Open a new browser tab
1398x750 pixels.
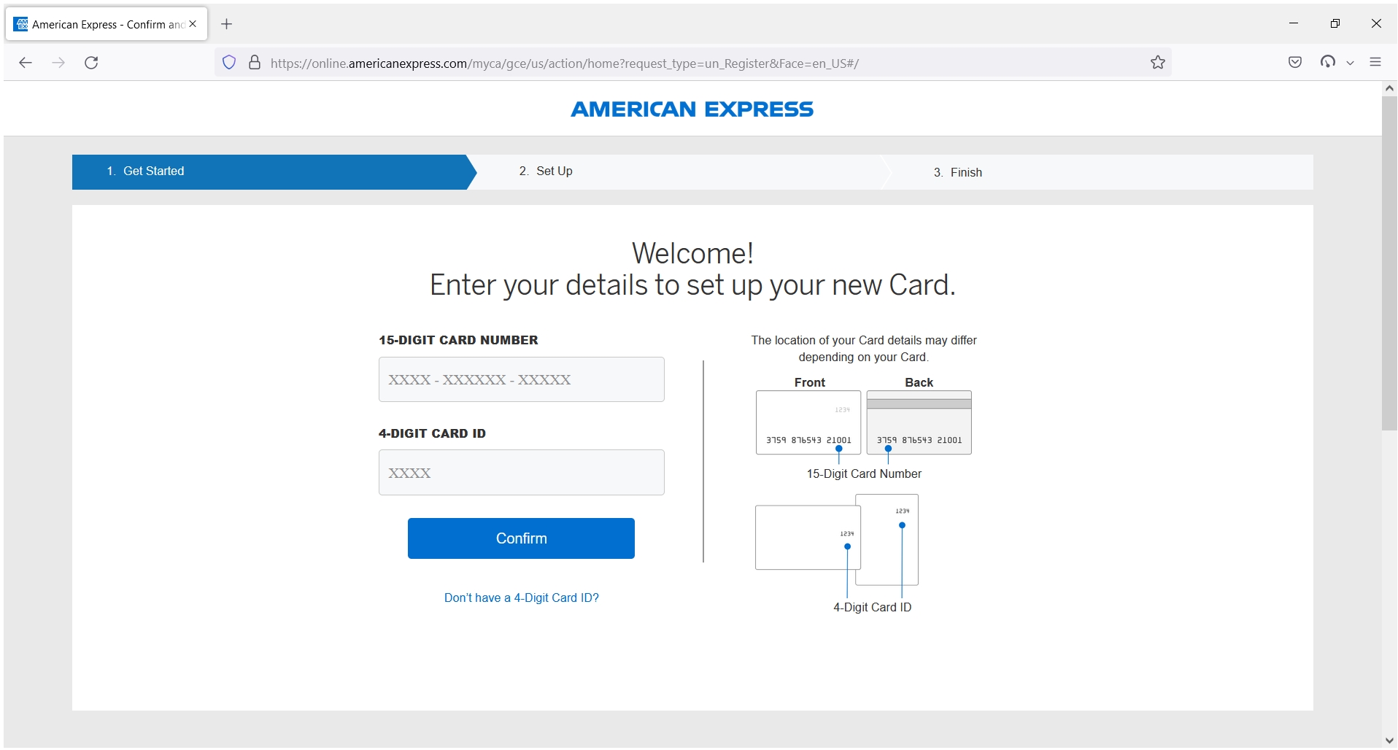pos(226,24)
